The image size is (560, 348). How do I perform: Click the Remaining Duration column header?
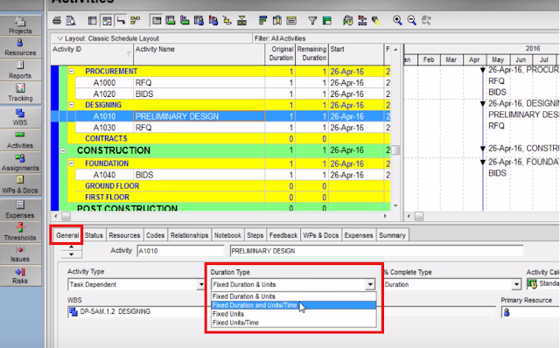point(311,54)
